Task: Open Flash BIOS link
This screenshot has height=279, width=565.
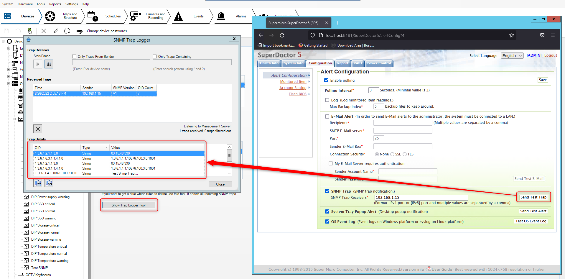Action: (x=298, y=94)
